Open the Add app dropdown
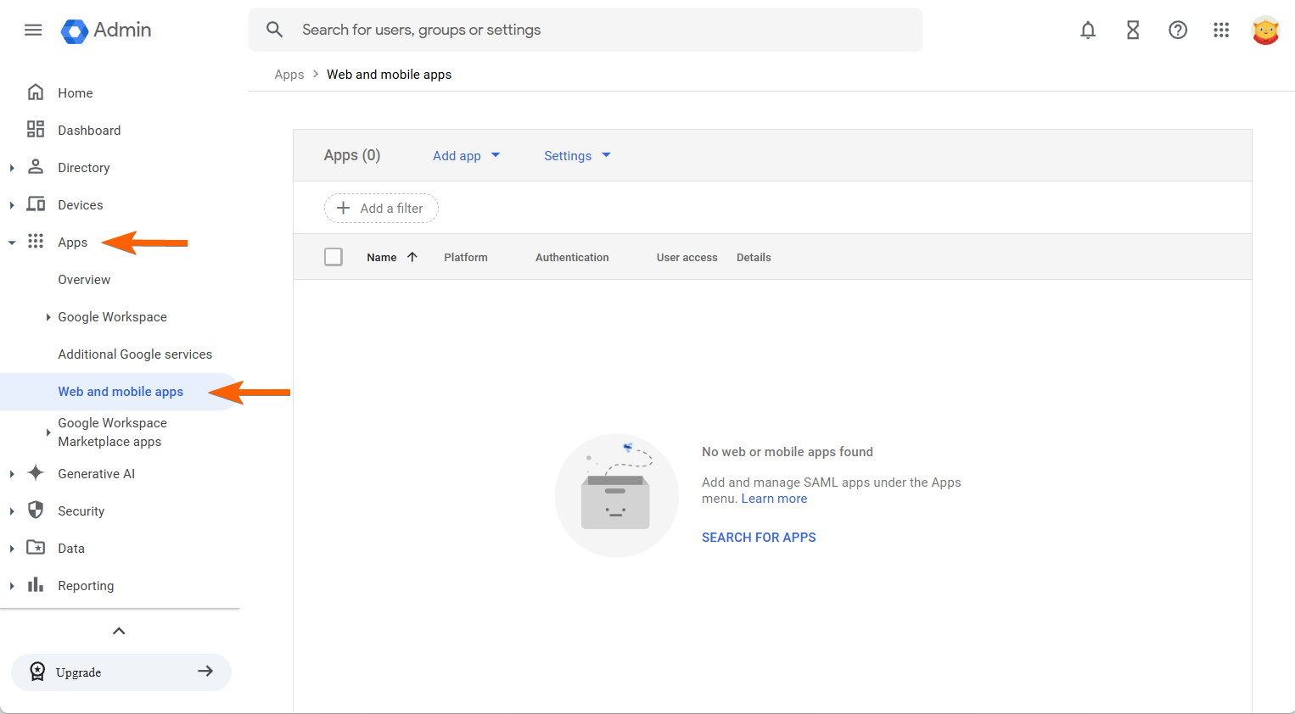This screenshot has height=714, width=1295. click(x=466, y=156)
